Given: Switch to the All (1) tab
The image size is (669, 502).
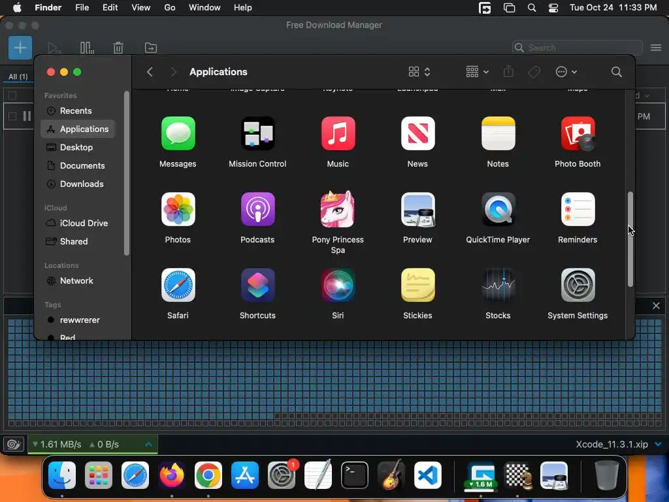Looking at the screenshot, I should [18, 76].
